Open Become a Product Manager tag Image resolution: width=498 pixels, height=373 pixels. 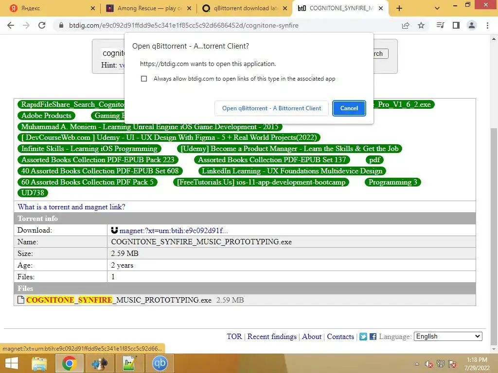(289, 149)
